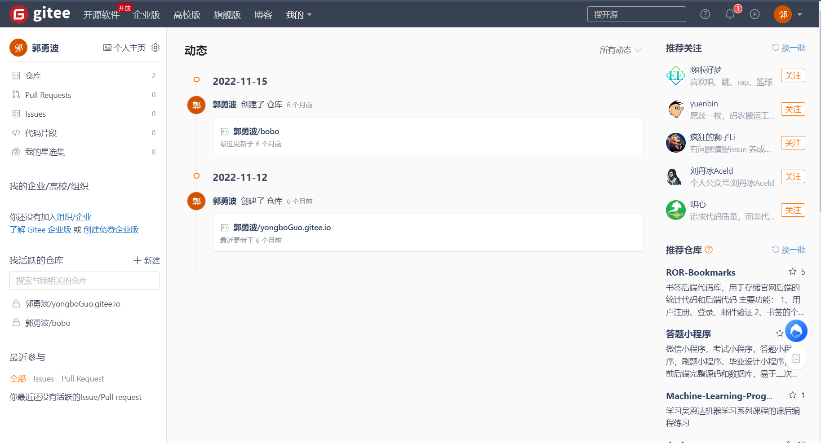Refresh 推荐关注 with 换一批

(789, 48)
